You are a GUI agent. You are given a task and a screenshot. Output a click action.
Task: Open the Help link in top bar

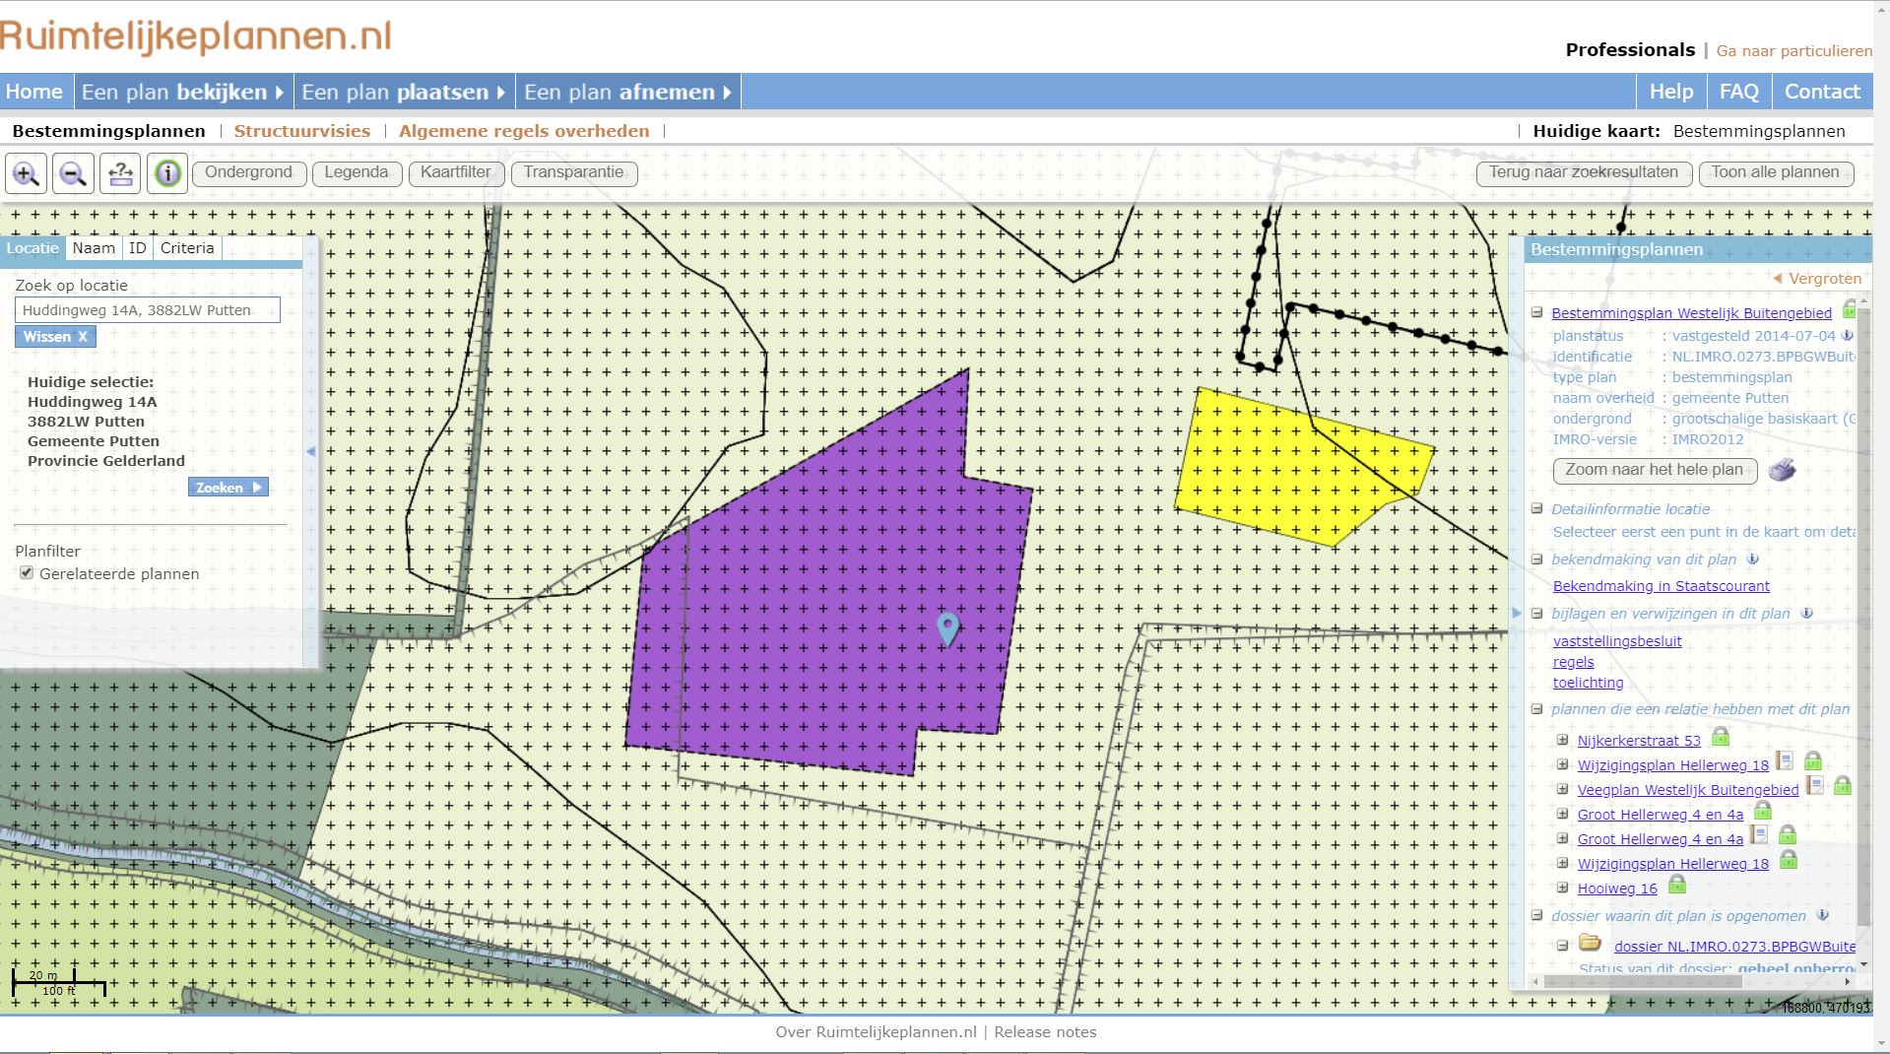pos(1671,92)
